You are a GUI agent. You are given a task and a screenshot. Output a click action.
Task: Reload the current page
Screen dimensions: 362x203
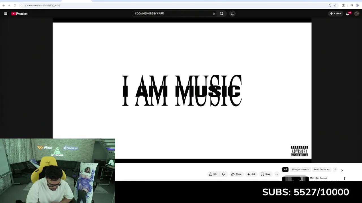15,5
